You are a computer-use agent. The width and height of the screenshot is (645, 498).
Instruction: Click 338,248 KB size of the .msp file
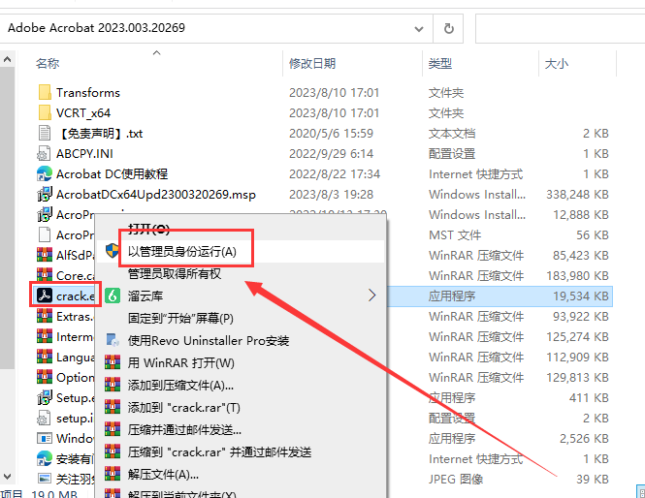[577, 194]
